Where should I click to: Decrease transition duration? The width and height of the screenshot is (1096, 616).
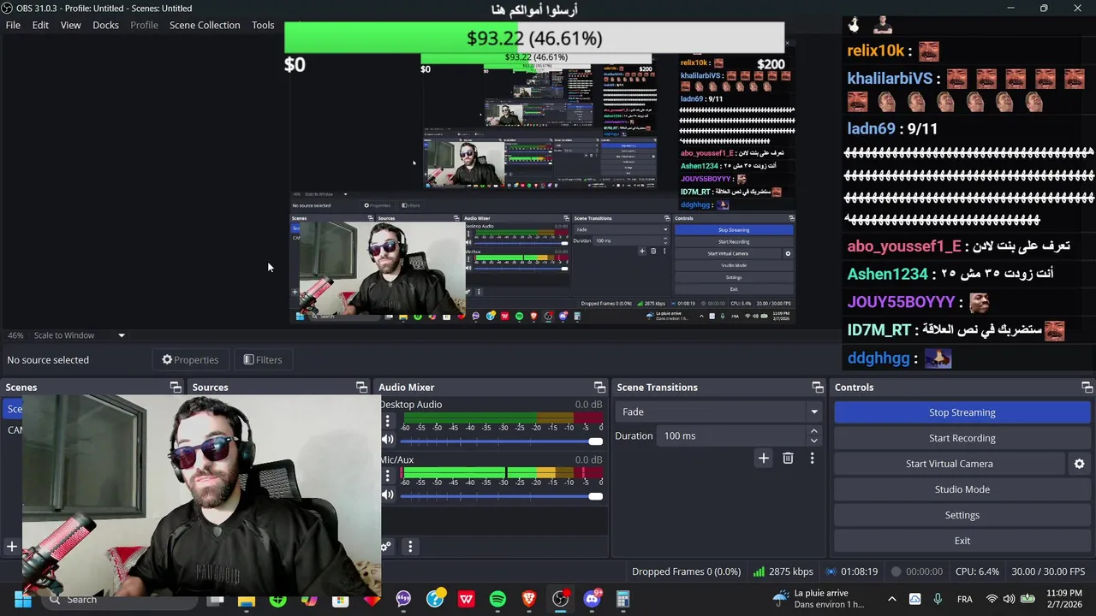point(813,441)
